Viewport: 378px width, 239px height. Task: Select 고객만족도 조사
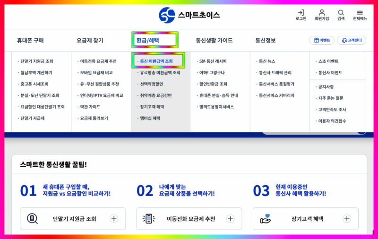pos(332,110)
